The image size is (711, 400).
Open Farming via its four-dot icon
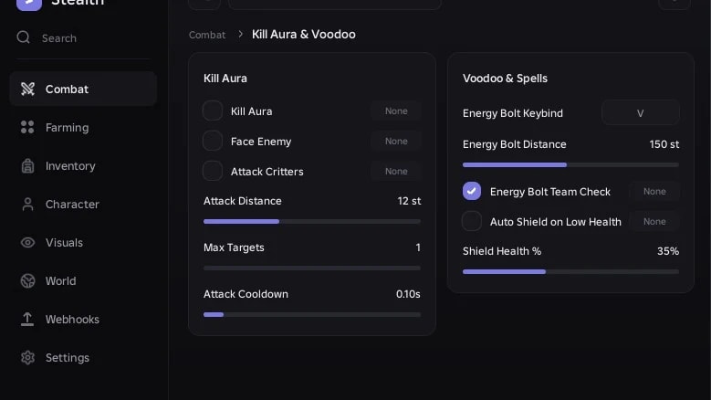click(27, 128)
